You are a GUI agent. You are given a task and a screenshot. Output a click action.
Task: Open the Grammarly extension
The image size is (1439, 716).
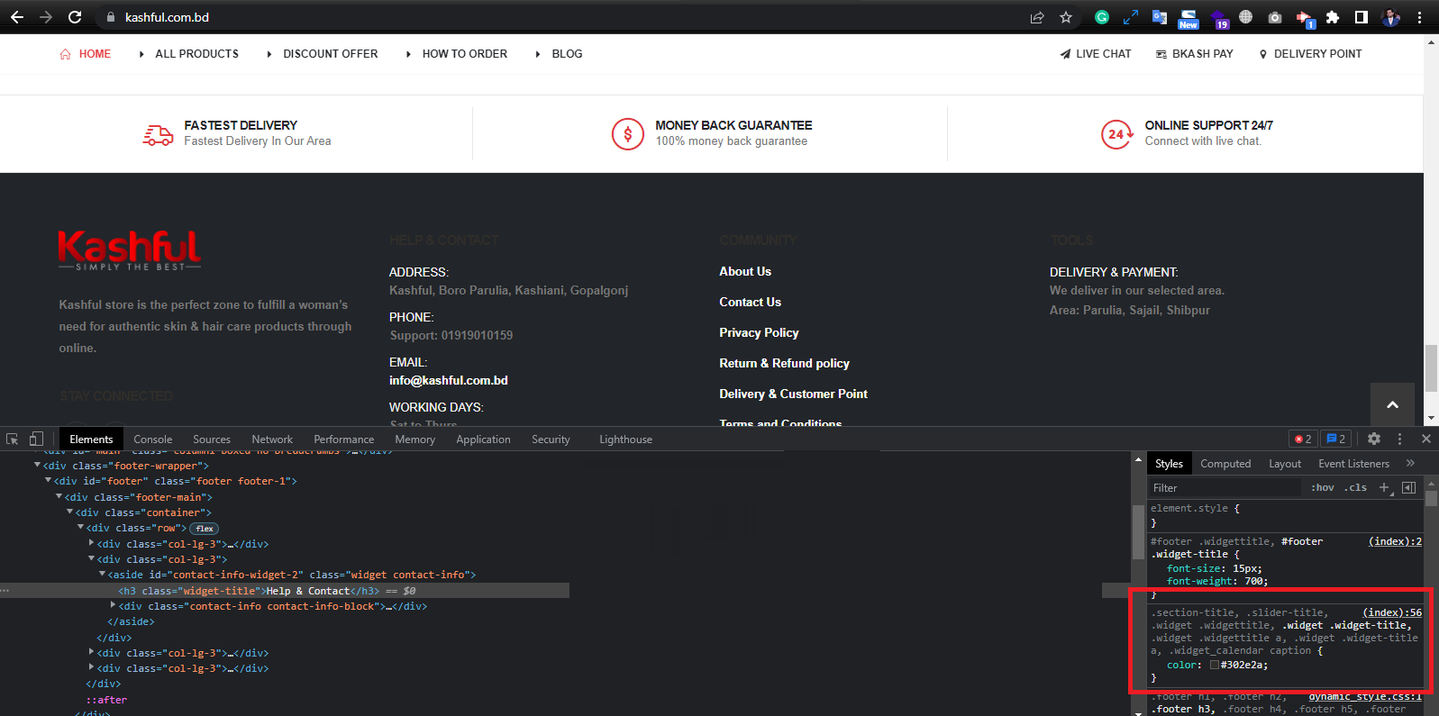coord(1102,17)
